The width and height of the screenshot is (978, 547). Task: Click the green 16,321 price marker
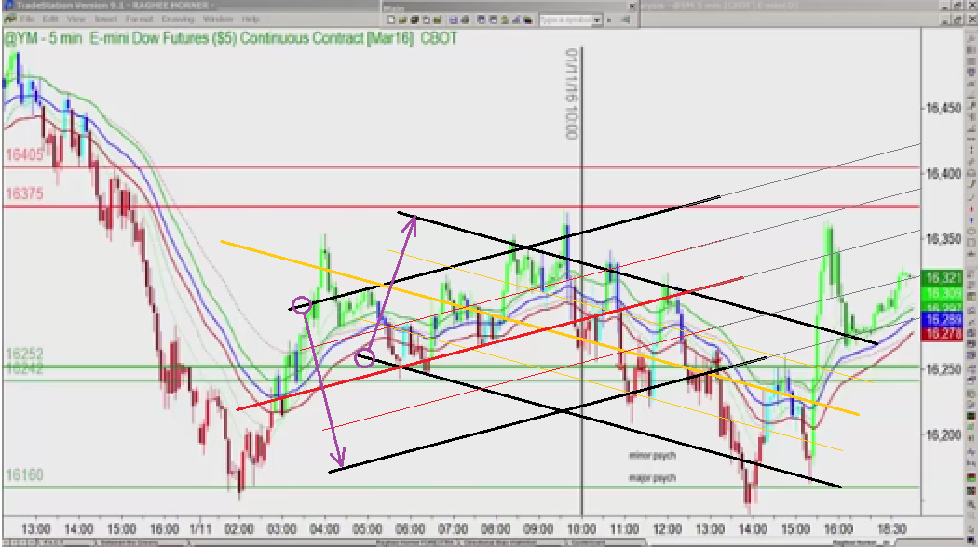pyautogui.click(x=943, y=278)
